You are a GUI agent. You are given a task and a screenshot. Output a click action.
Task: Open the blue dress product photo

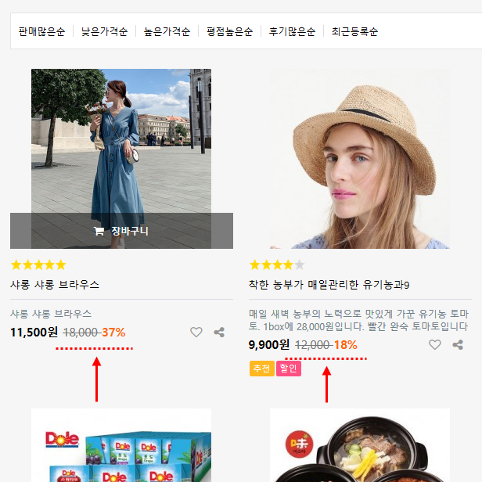coord(121,141)
